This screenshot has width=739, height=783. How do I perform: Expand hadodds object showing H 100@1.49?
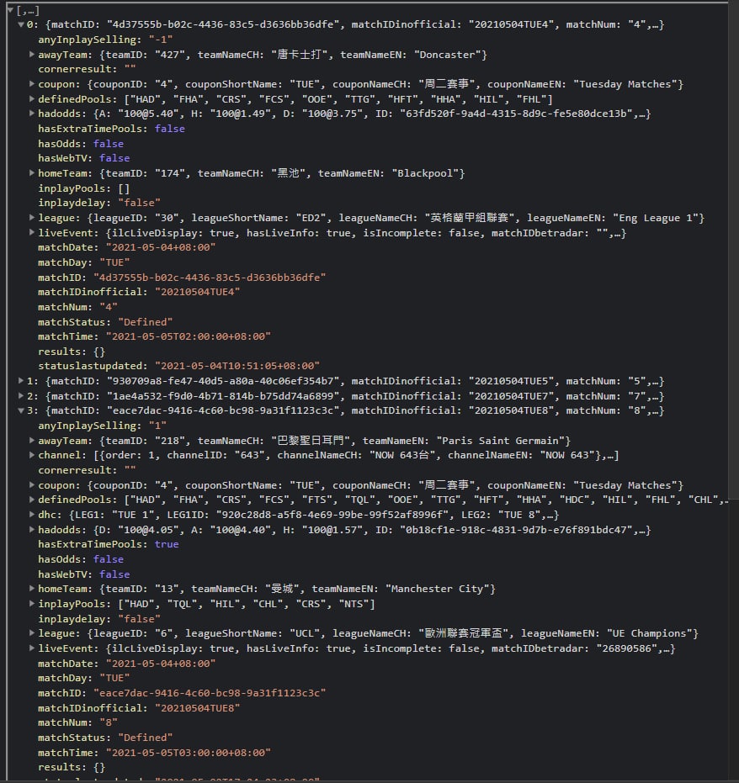32,114
